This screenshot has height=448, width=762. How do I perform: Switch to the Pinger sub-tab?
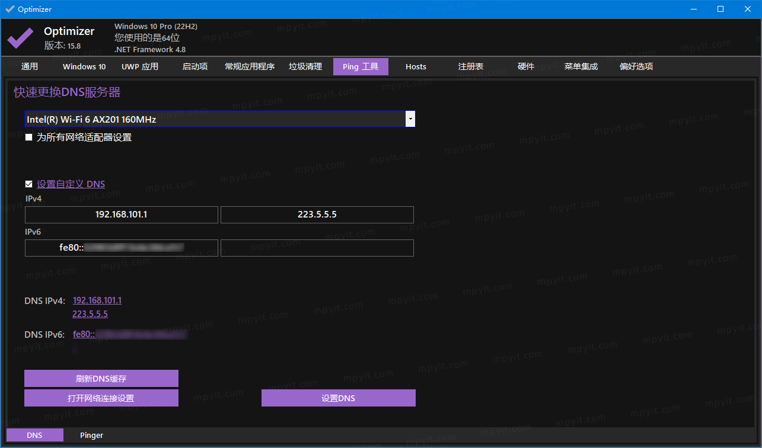tap(92, 435)
